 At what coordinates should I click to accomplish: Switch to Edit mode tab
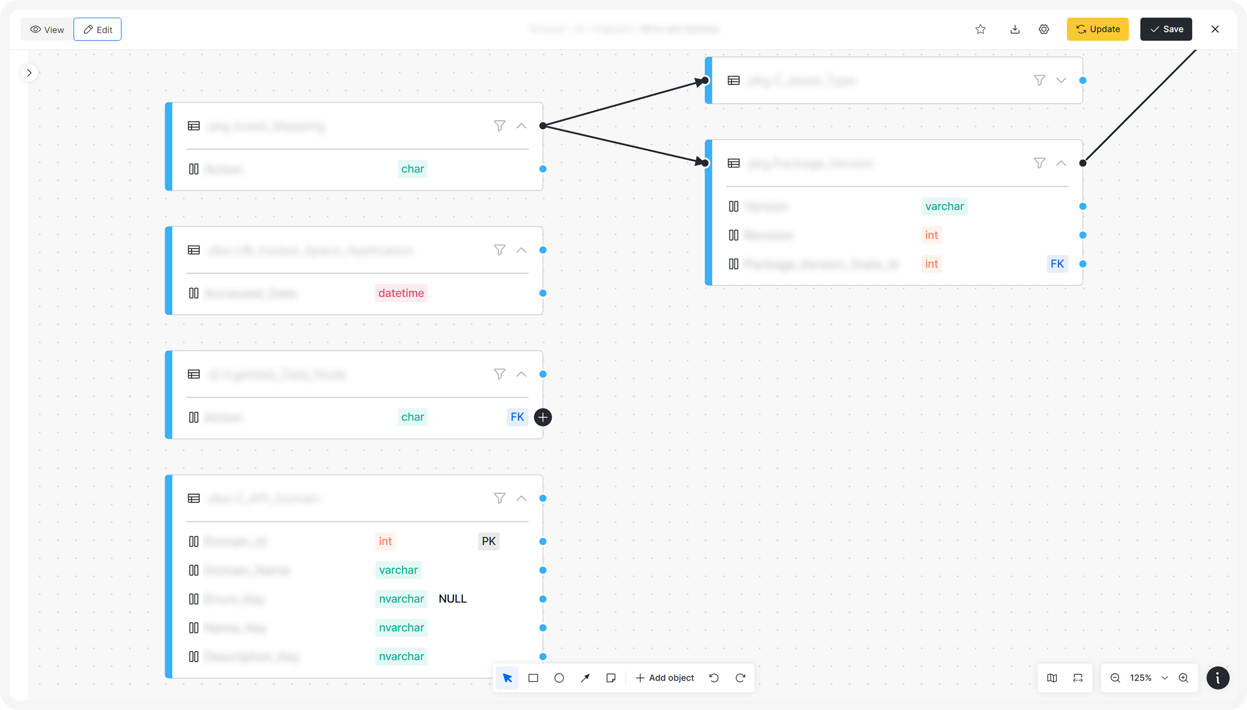click(x=98, y=30)
